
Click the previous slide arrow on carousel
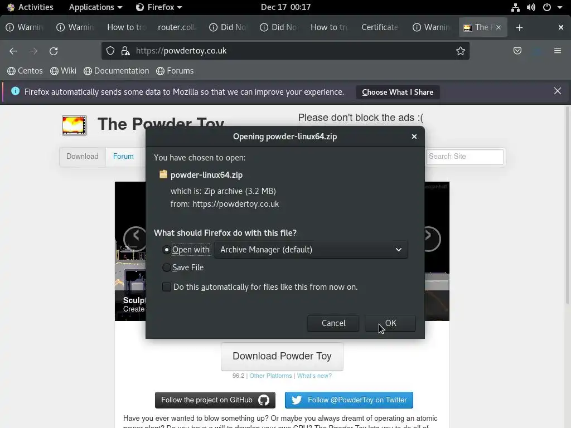pyautogui.click(x=135, y=239)
